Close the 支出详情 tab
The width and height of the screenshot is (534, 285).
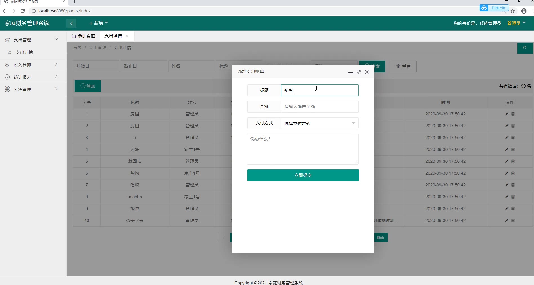(127, 36)
